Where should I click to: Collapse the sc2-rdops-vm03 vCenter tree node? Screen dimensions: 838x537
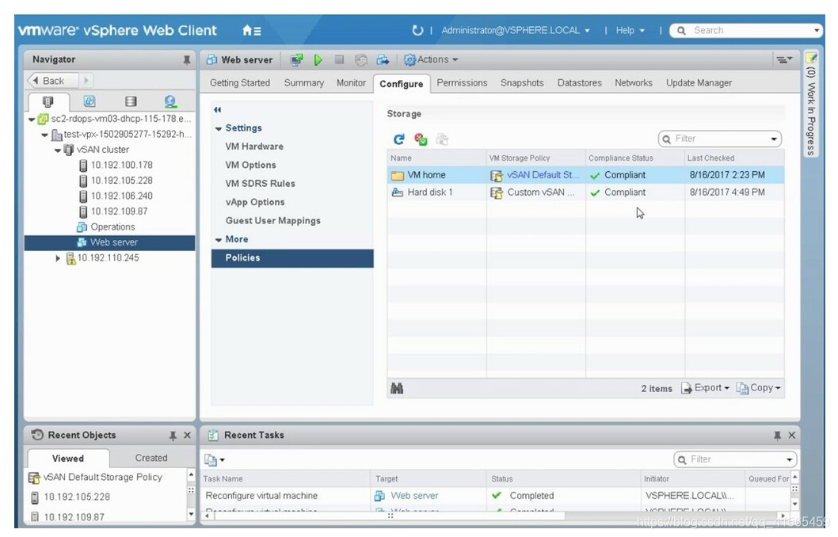[x=32, y=119]
